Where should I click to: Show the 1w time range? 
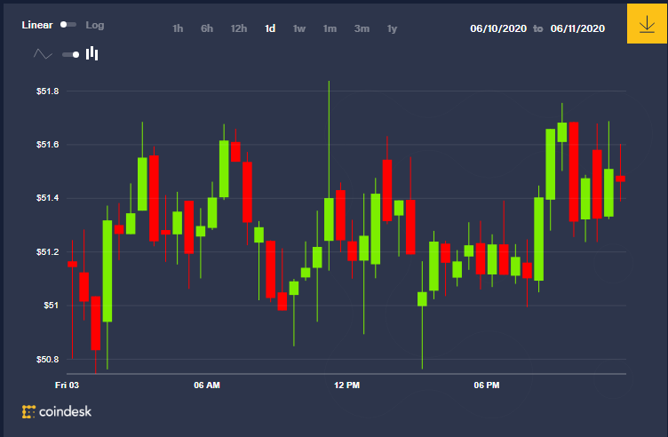click(x=299, y=28)
